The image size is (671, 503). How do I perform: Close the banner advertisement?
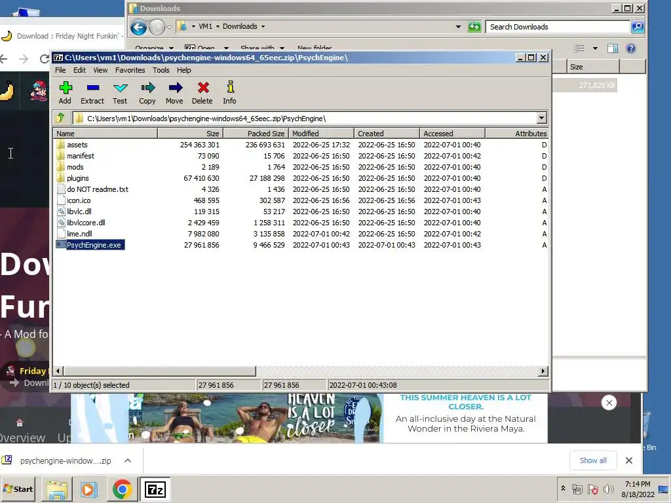click(x=609, y=403)
